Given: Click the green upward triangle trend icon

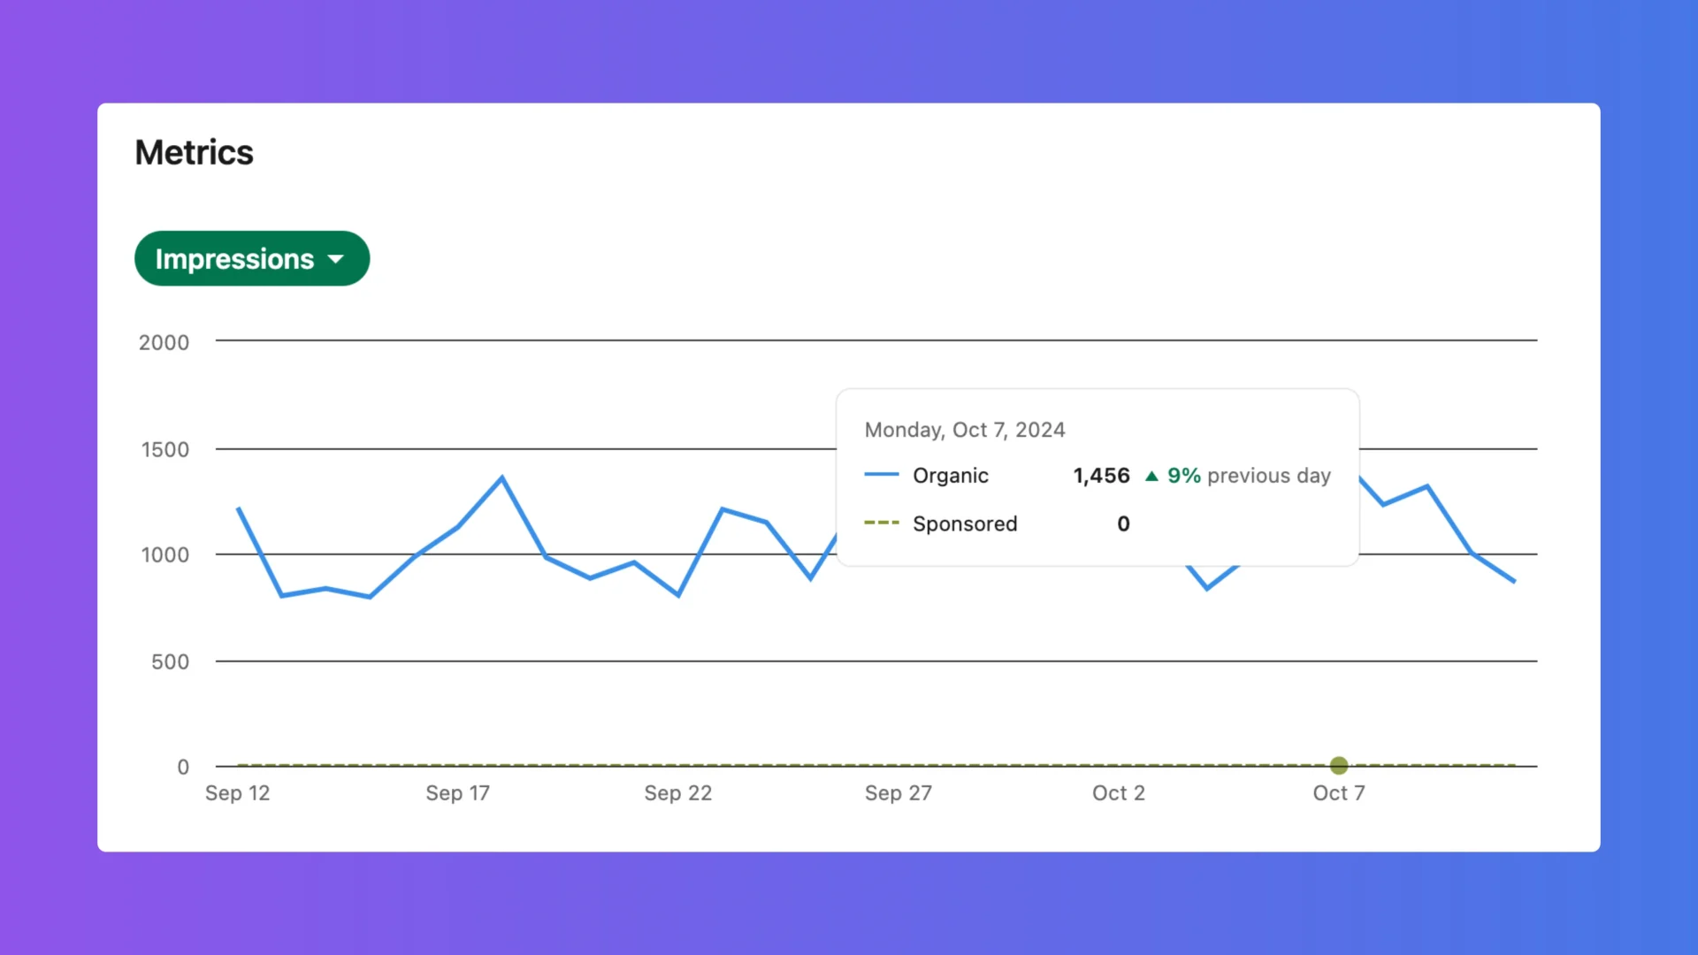Looking at the screenshot, I should [1151, 476].
